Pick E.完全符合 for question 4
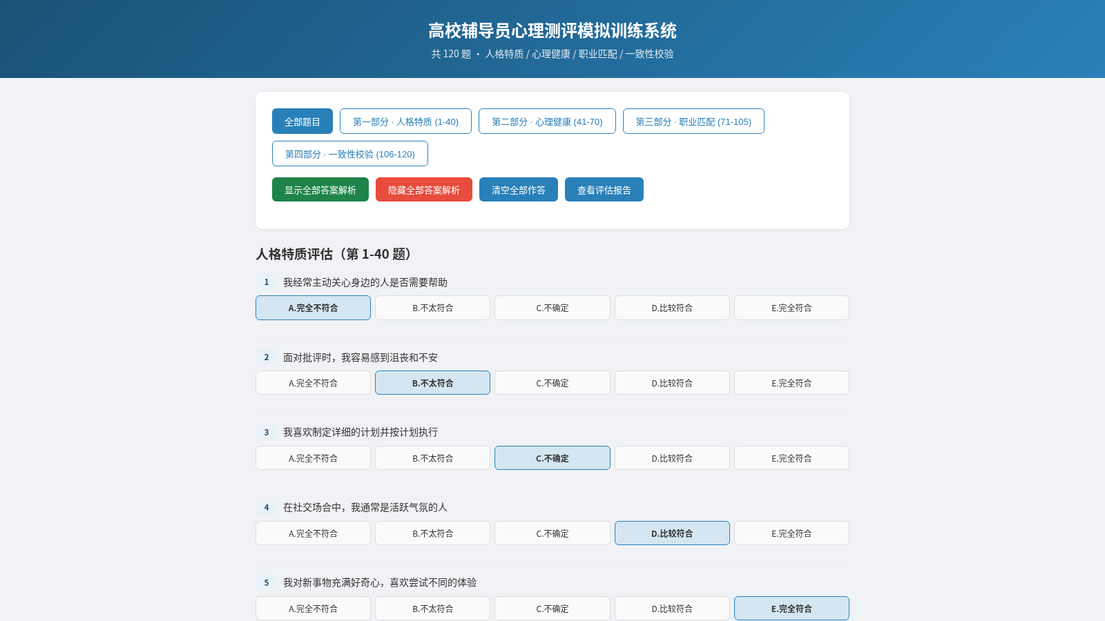 pos(791,533)
